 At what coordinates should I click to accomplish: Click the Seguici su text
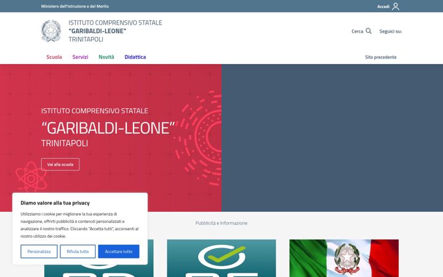[x=391, y=31]
